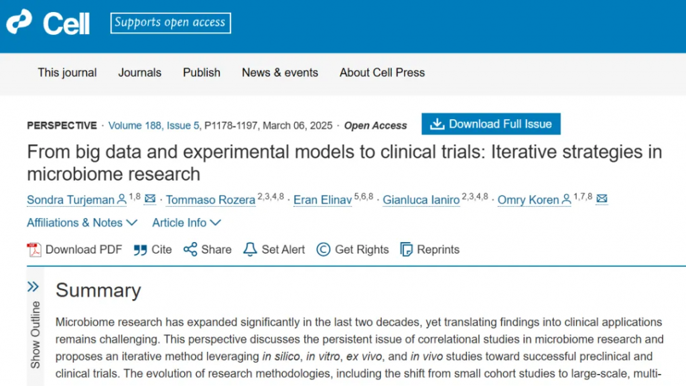
Task: Expand Affiliations & Notes section
Action: tap(82, 223)
